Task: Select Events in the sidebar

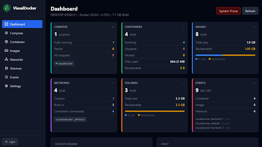Action: coord(22,77)
